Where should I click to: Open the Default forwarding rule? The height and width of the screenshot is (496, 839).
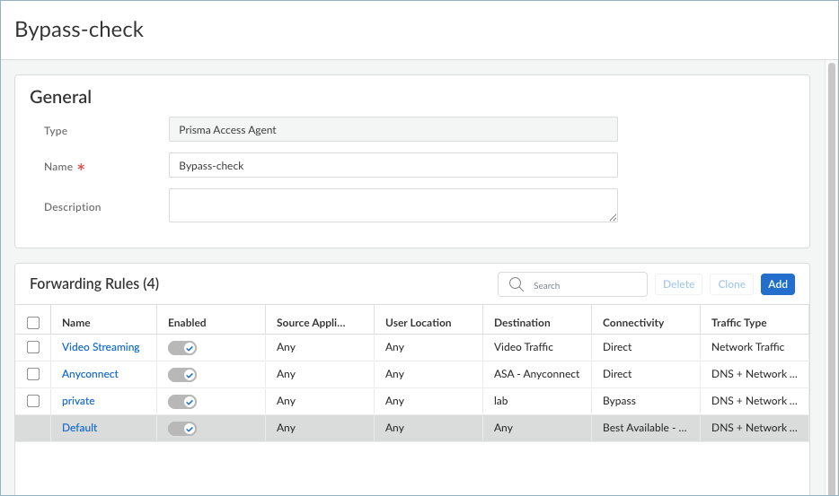coord(79,428)
